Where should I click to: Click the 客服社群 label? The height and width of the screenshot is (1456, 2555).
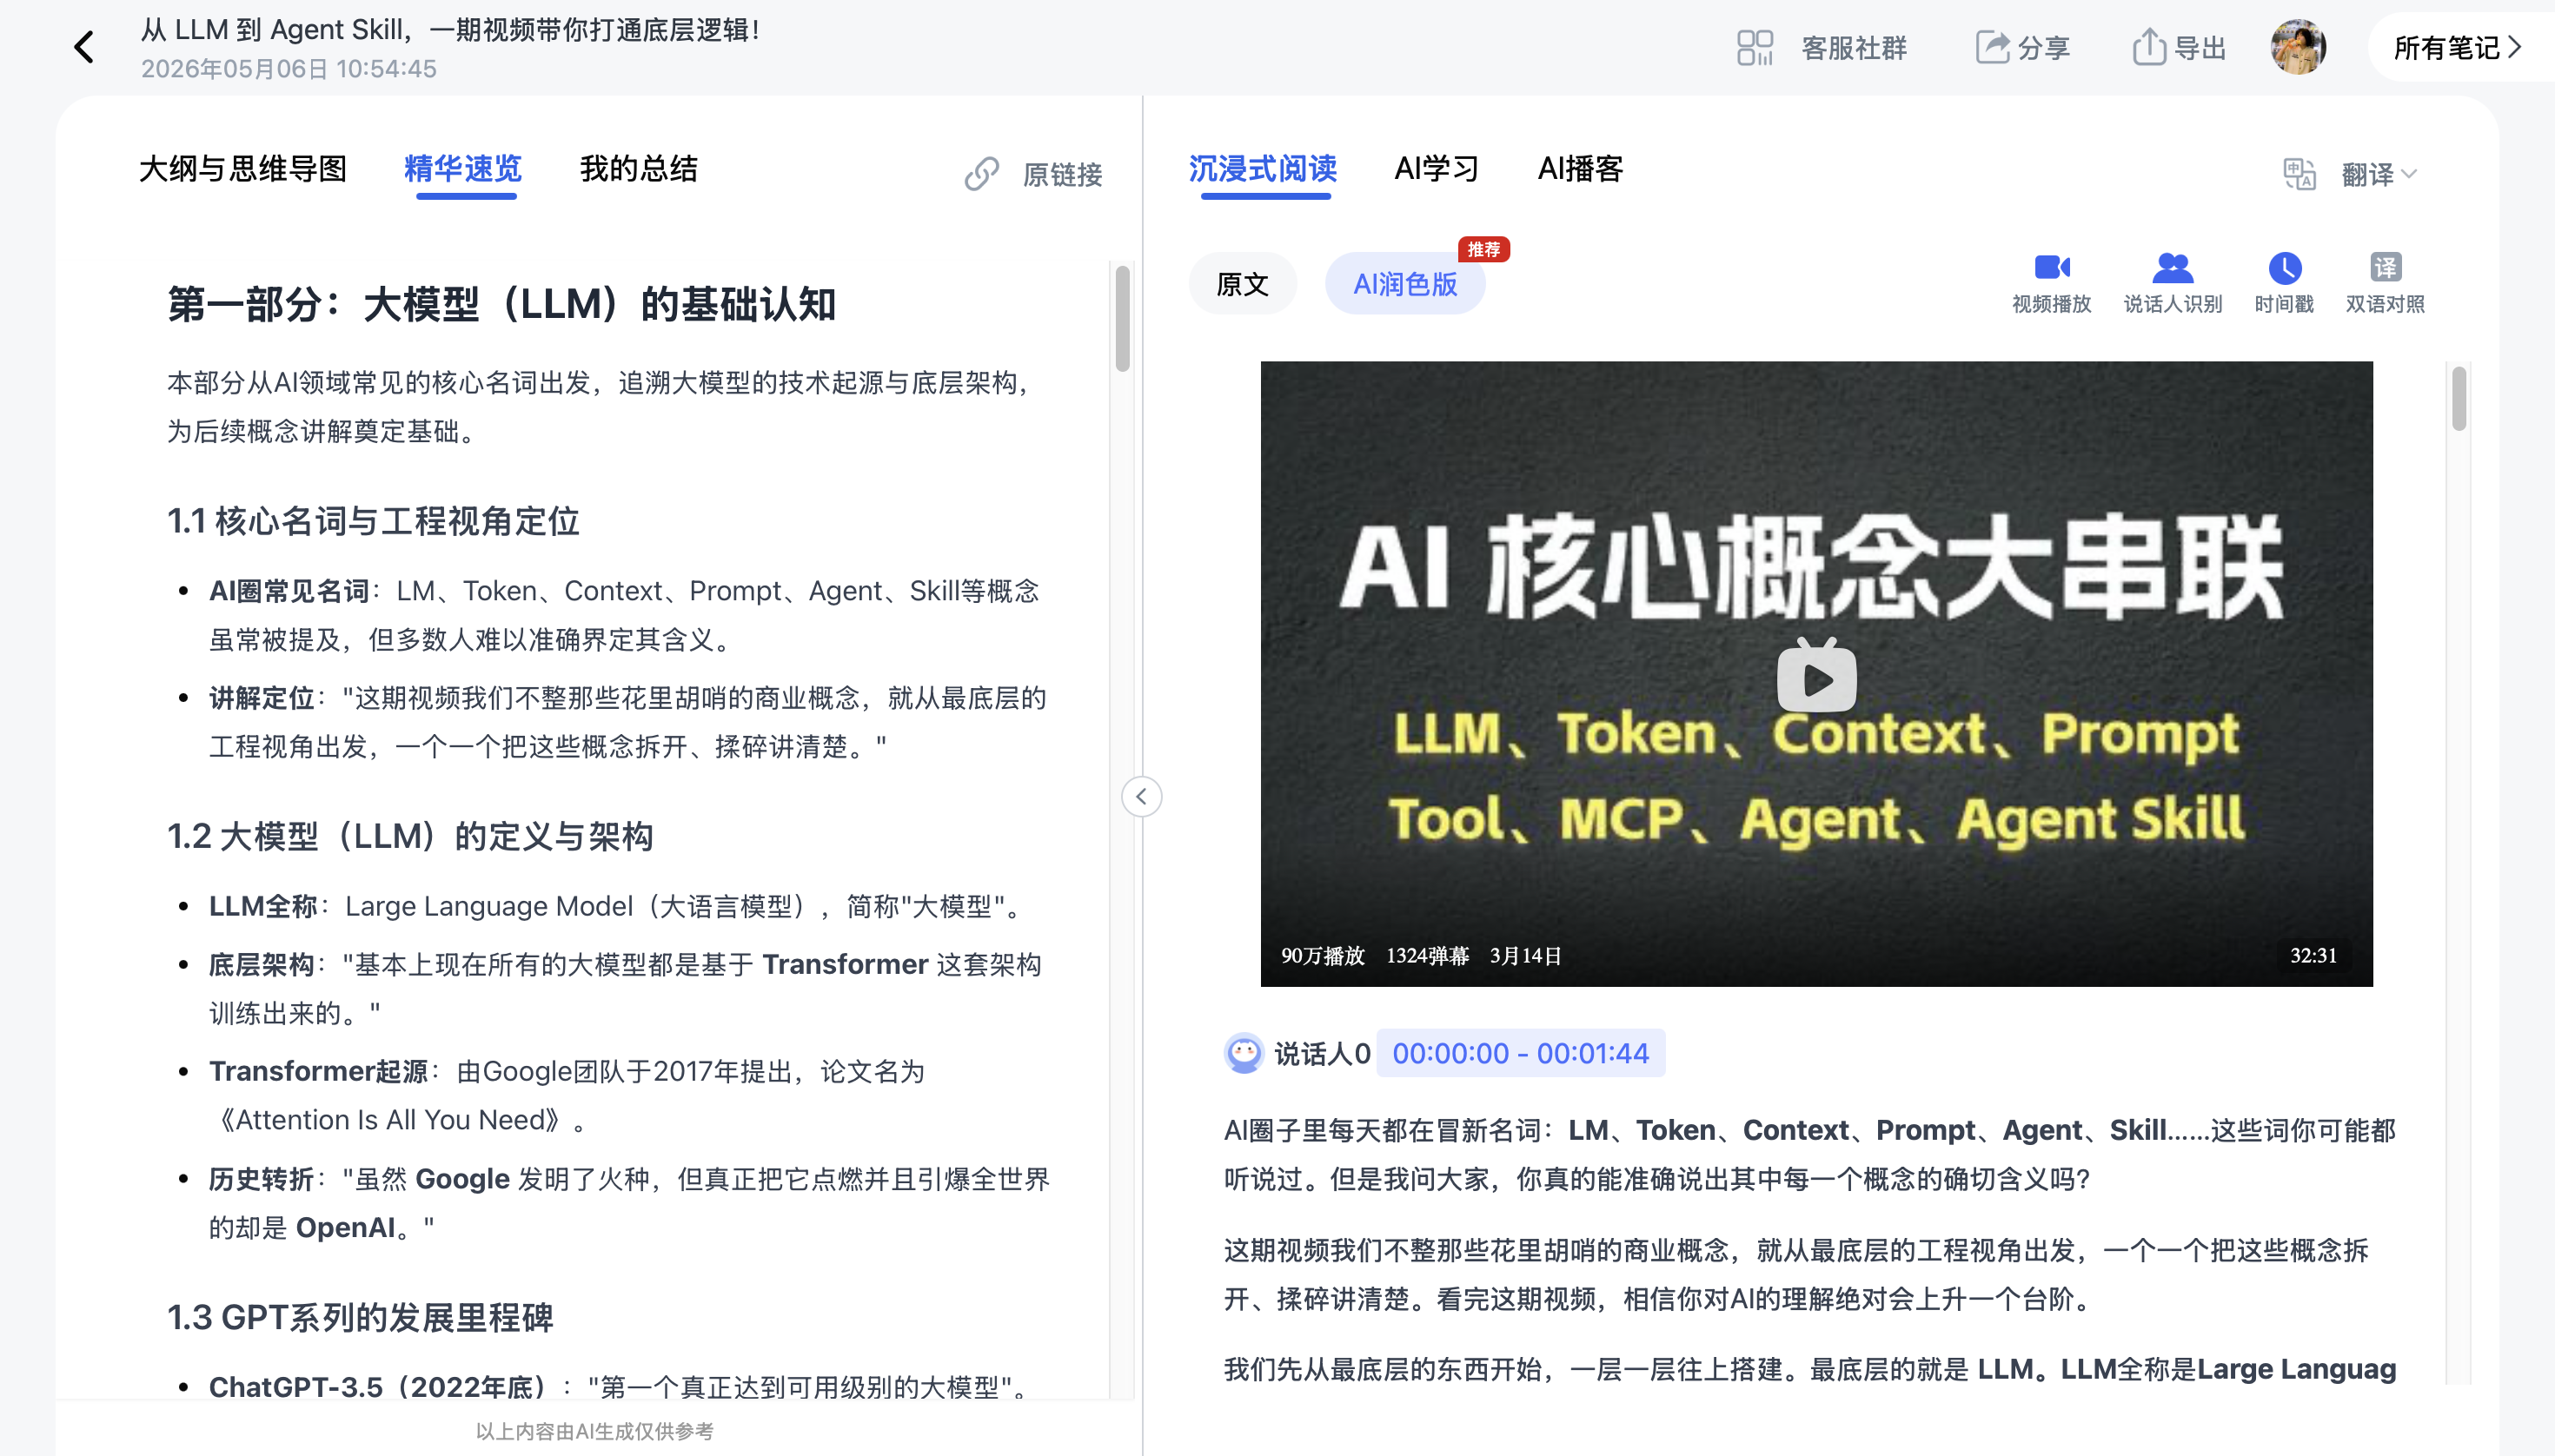[x=1854, y=47]
